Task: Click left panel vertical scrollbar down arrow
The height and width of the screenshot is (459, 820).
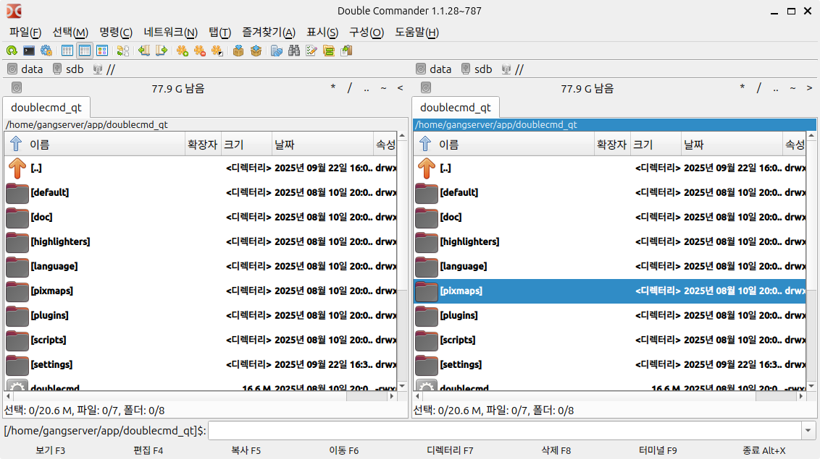Action: (402, 386)
